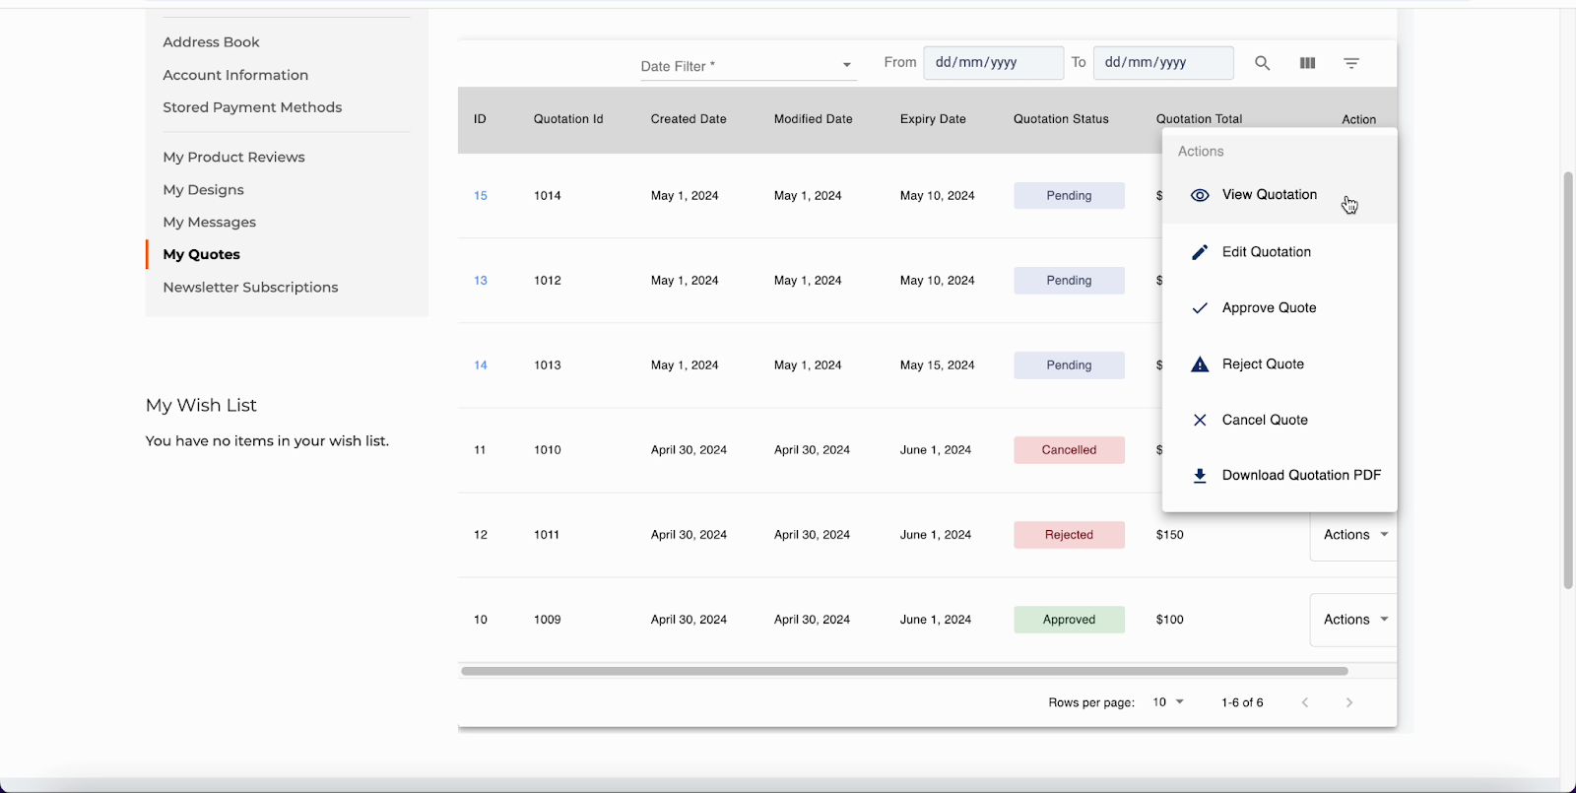Open the quotation ID 15 link
Viewport: 1576px width, 793px height.
(481, 196)
